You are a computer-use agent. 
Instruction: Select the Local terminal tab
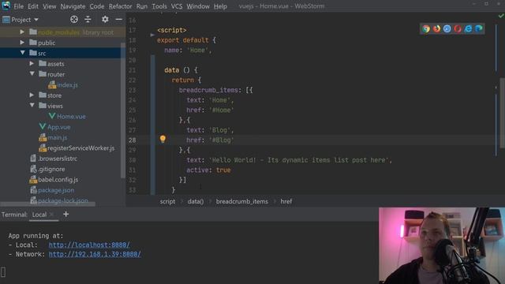39,215
